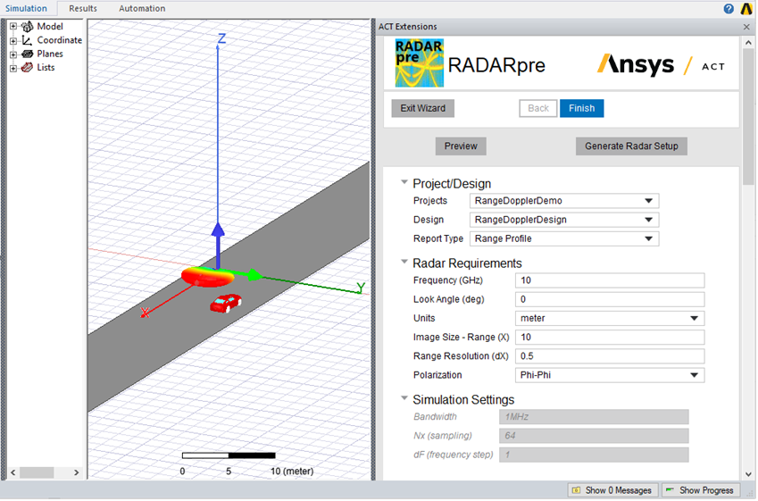758x501 pixels.
Task: Open the Polarization dropdown
Action: [694, 376]
